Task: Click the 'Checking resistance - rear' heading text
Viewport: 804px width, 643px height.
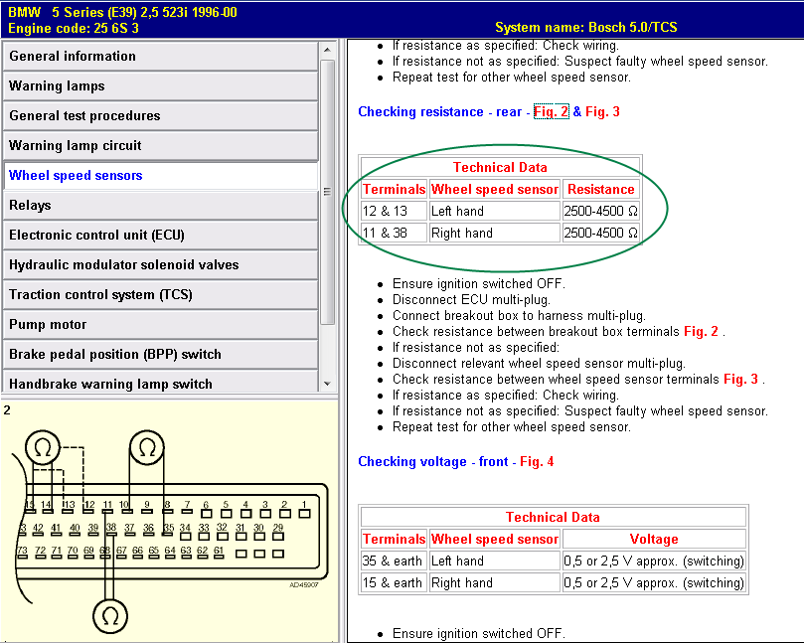Action: tap(439, 111)
